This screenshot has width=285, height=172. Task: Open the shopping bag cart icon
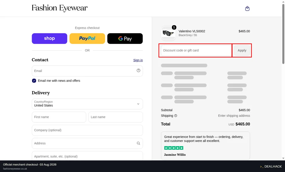[247, 8]
